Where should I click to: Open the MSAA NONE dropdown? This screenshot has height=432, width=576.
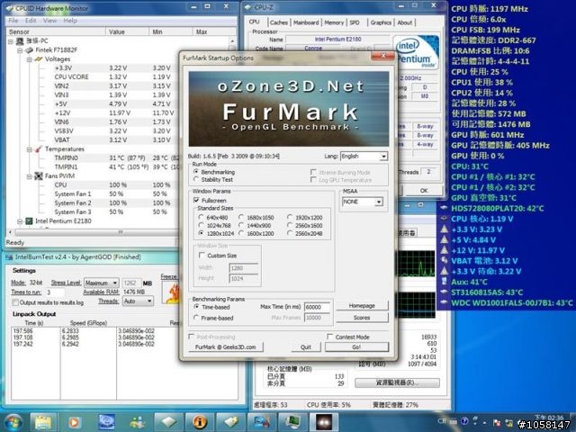378,202
